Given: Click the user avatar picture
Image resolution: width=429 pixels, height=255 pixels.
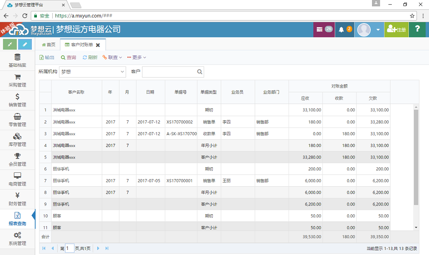Looking at the screenshot, I should click(364, 30).
